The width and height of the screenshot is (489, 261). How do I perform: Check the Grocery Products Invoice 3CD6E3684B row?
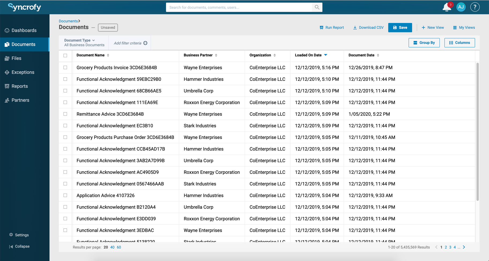coord(65,67)
